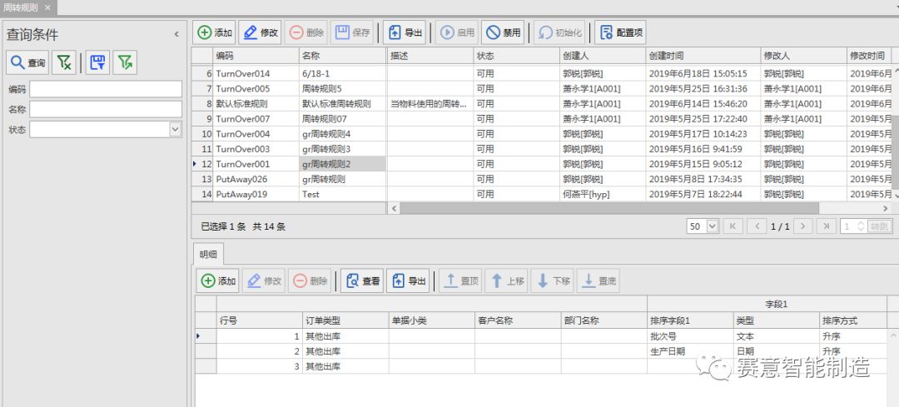Click 查看 view button in detail toolbar

361,281
